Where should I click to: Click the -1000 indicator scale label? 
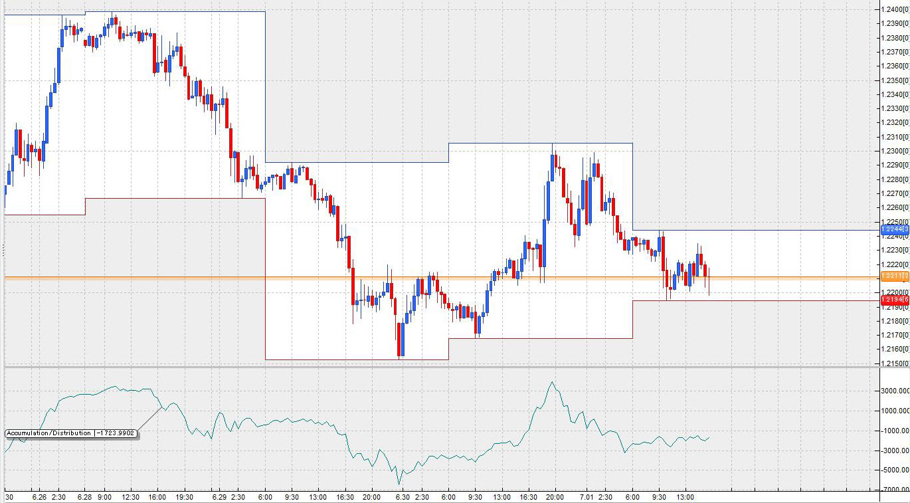click(x=895, y=431)
